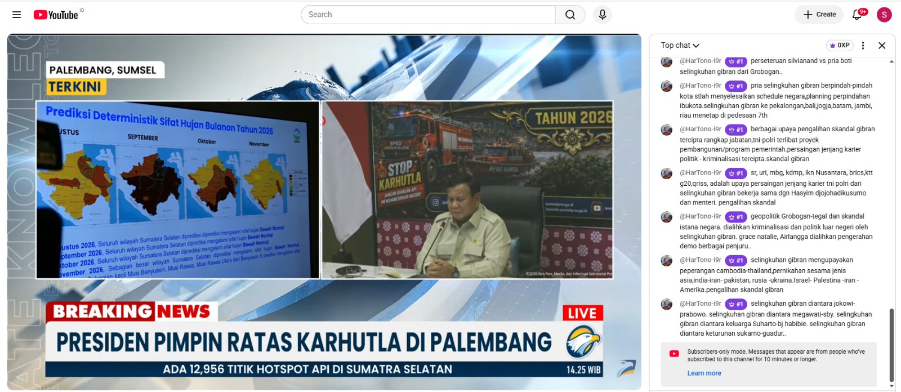Focus the Search input field

[x=428, y=15]
